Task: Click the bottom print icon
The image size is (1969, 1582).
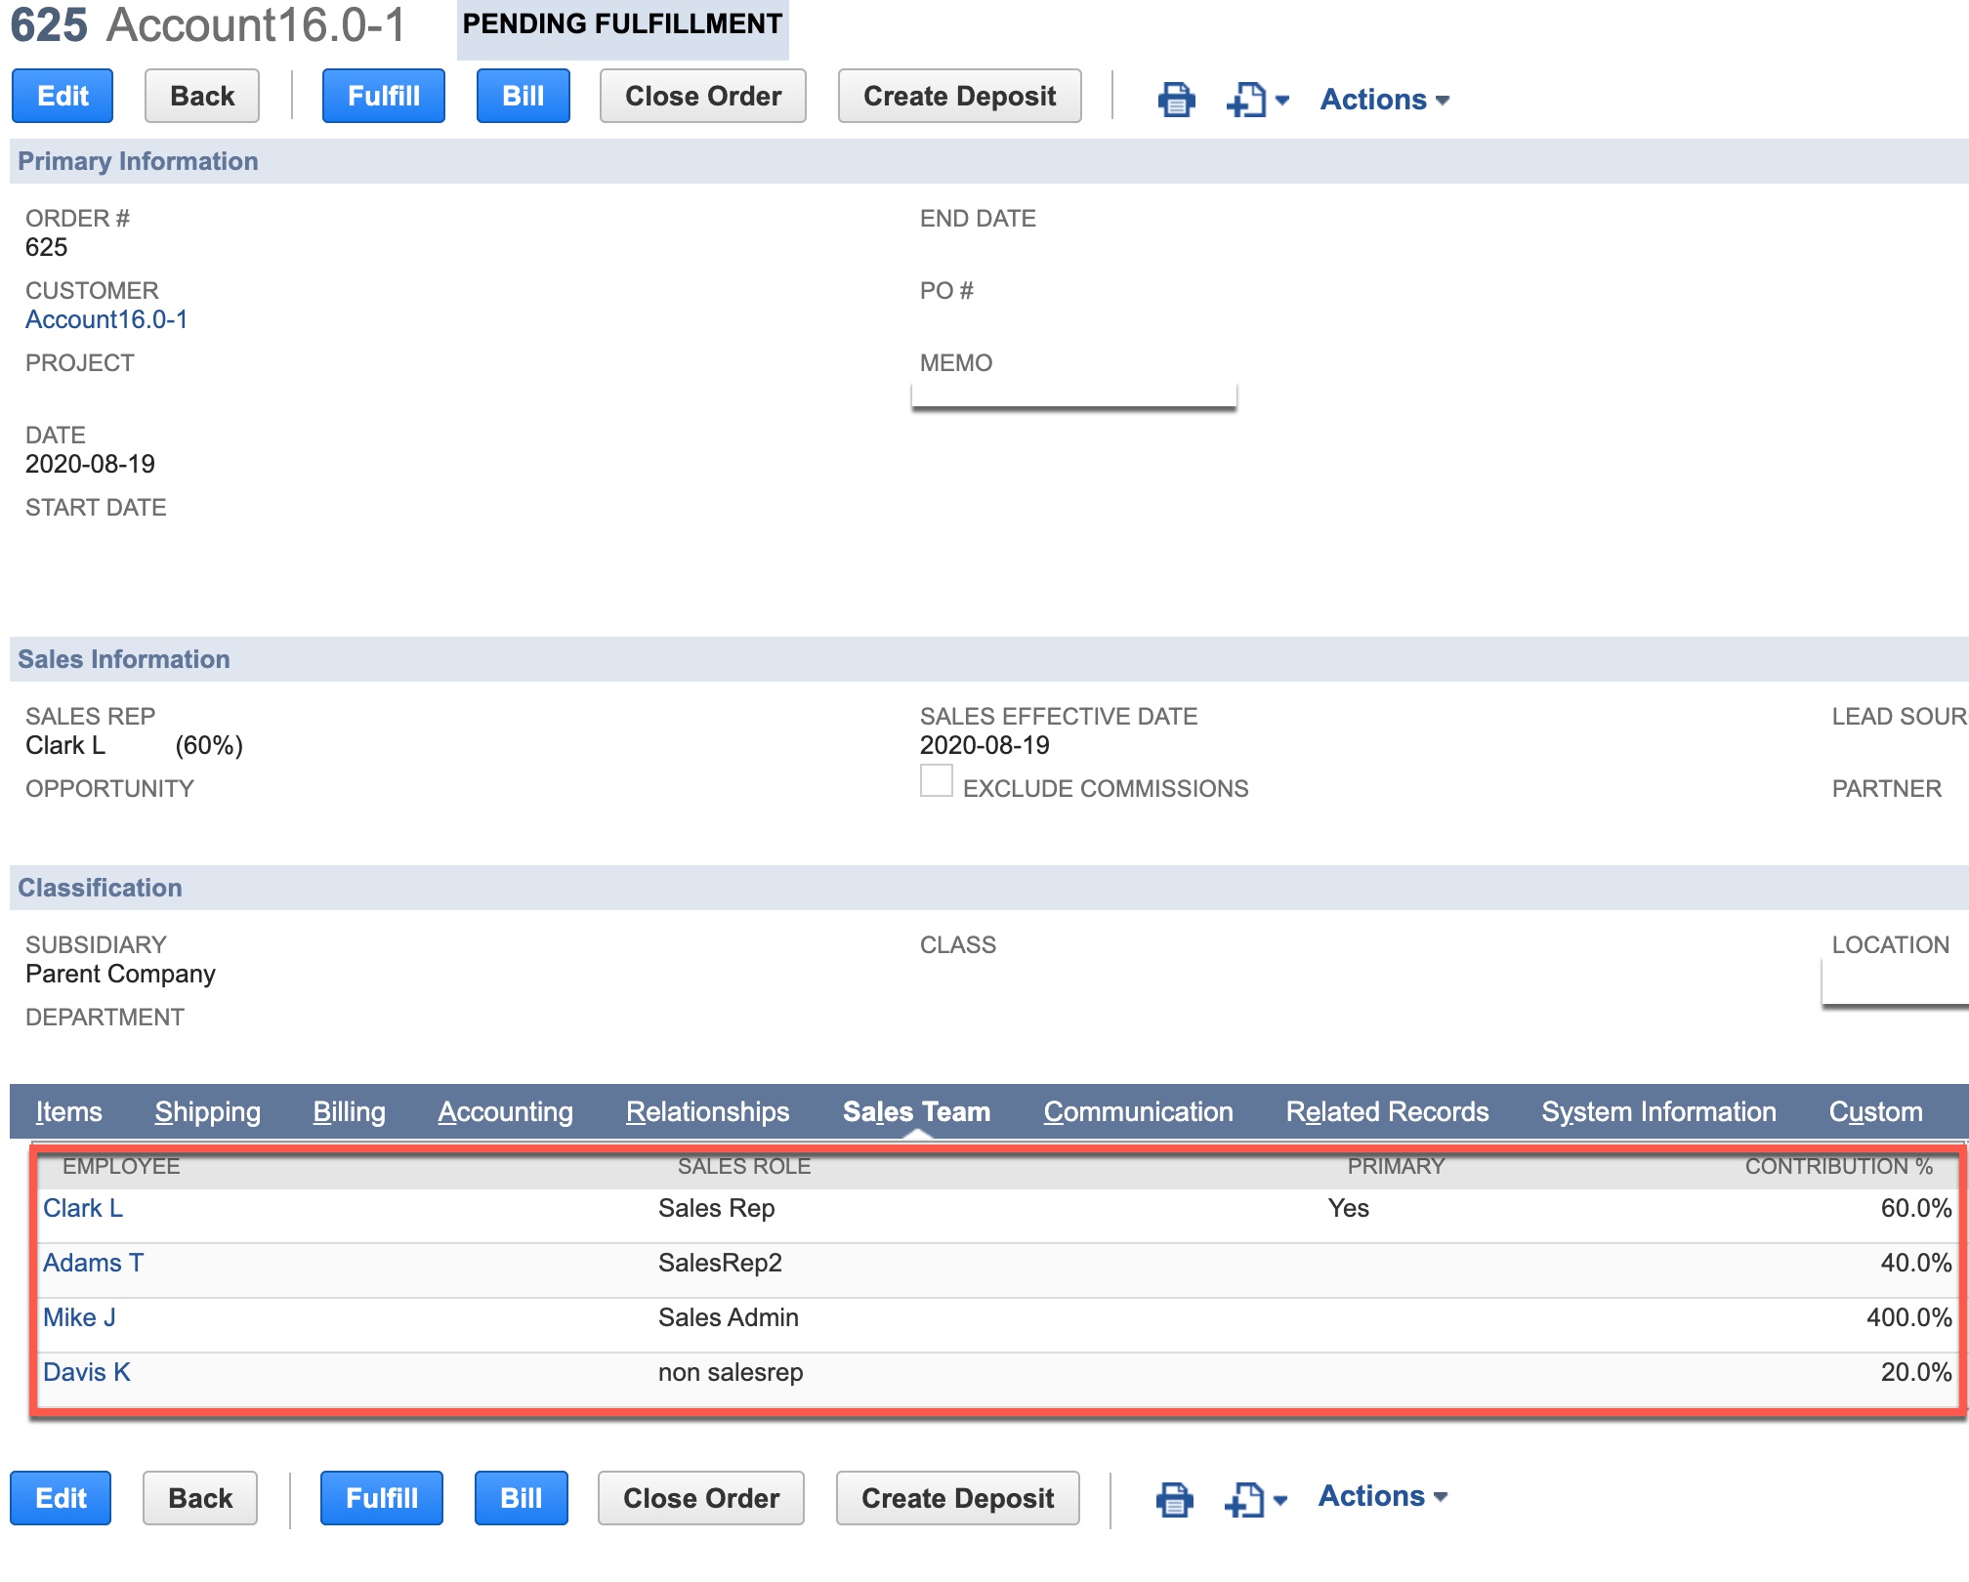Action: (x=1174, y=1498)
